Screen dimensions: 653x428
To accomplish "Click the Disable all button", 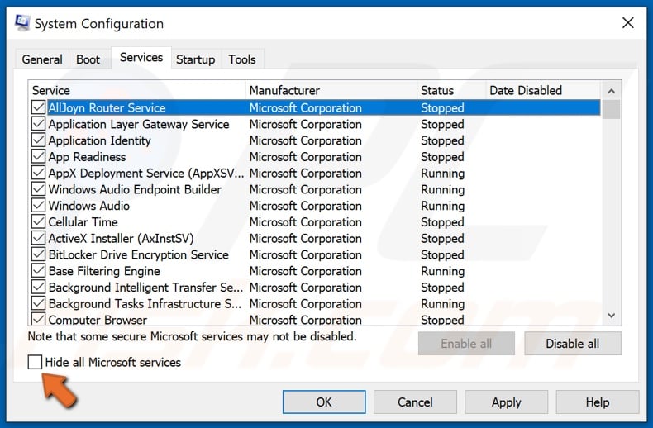I will click(572, 344).
